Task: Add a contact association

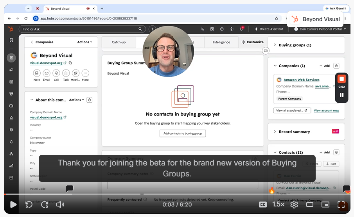Action: click(x=325, y=153)
